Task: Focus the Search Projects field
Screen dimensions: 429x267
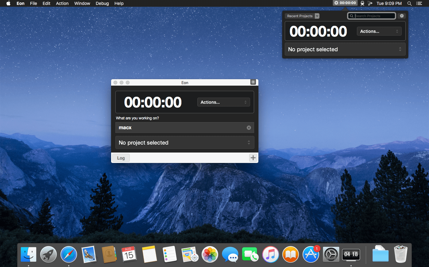Action: pyautogui.click(x=374, y=16)
